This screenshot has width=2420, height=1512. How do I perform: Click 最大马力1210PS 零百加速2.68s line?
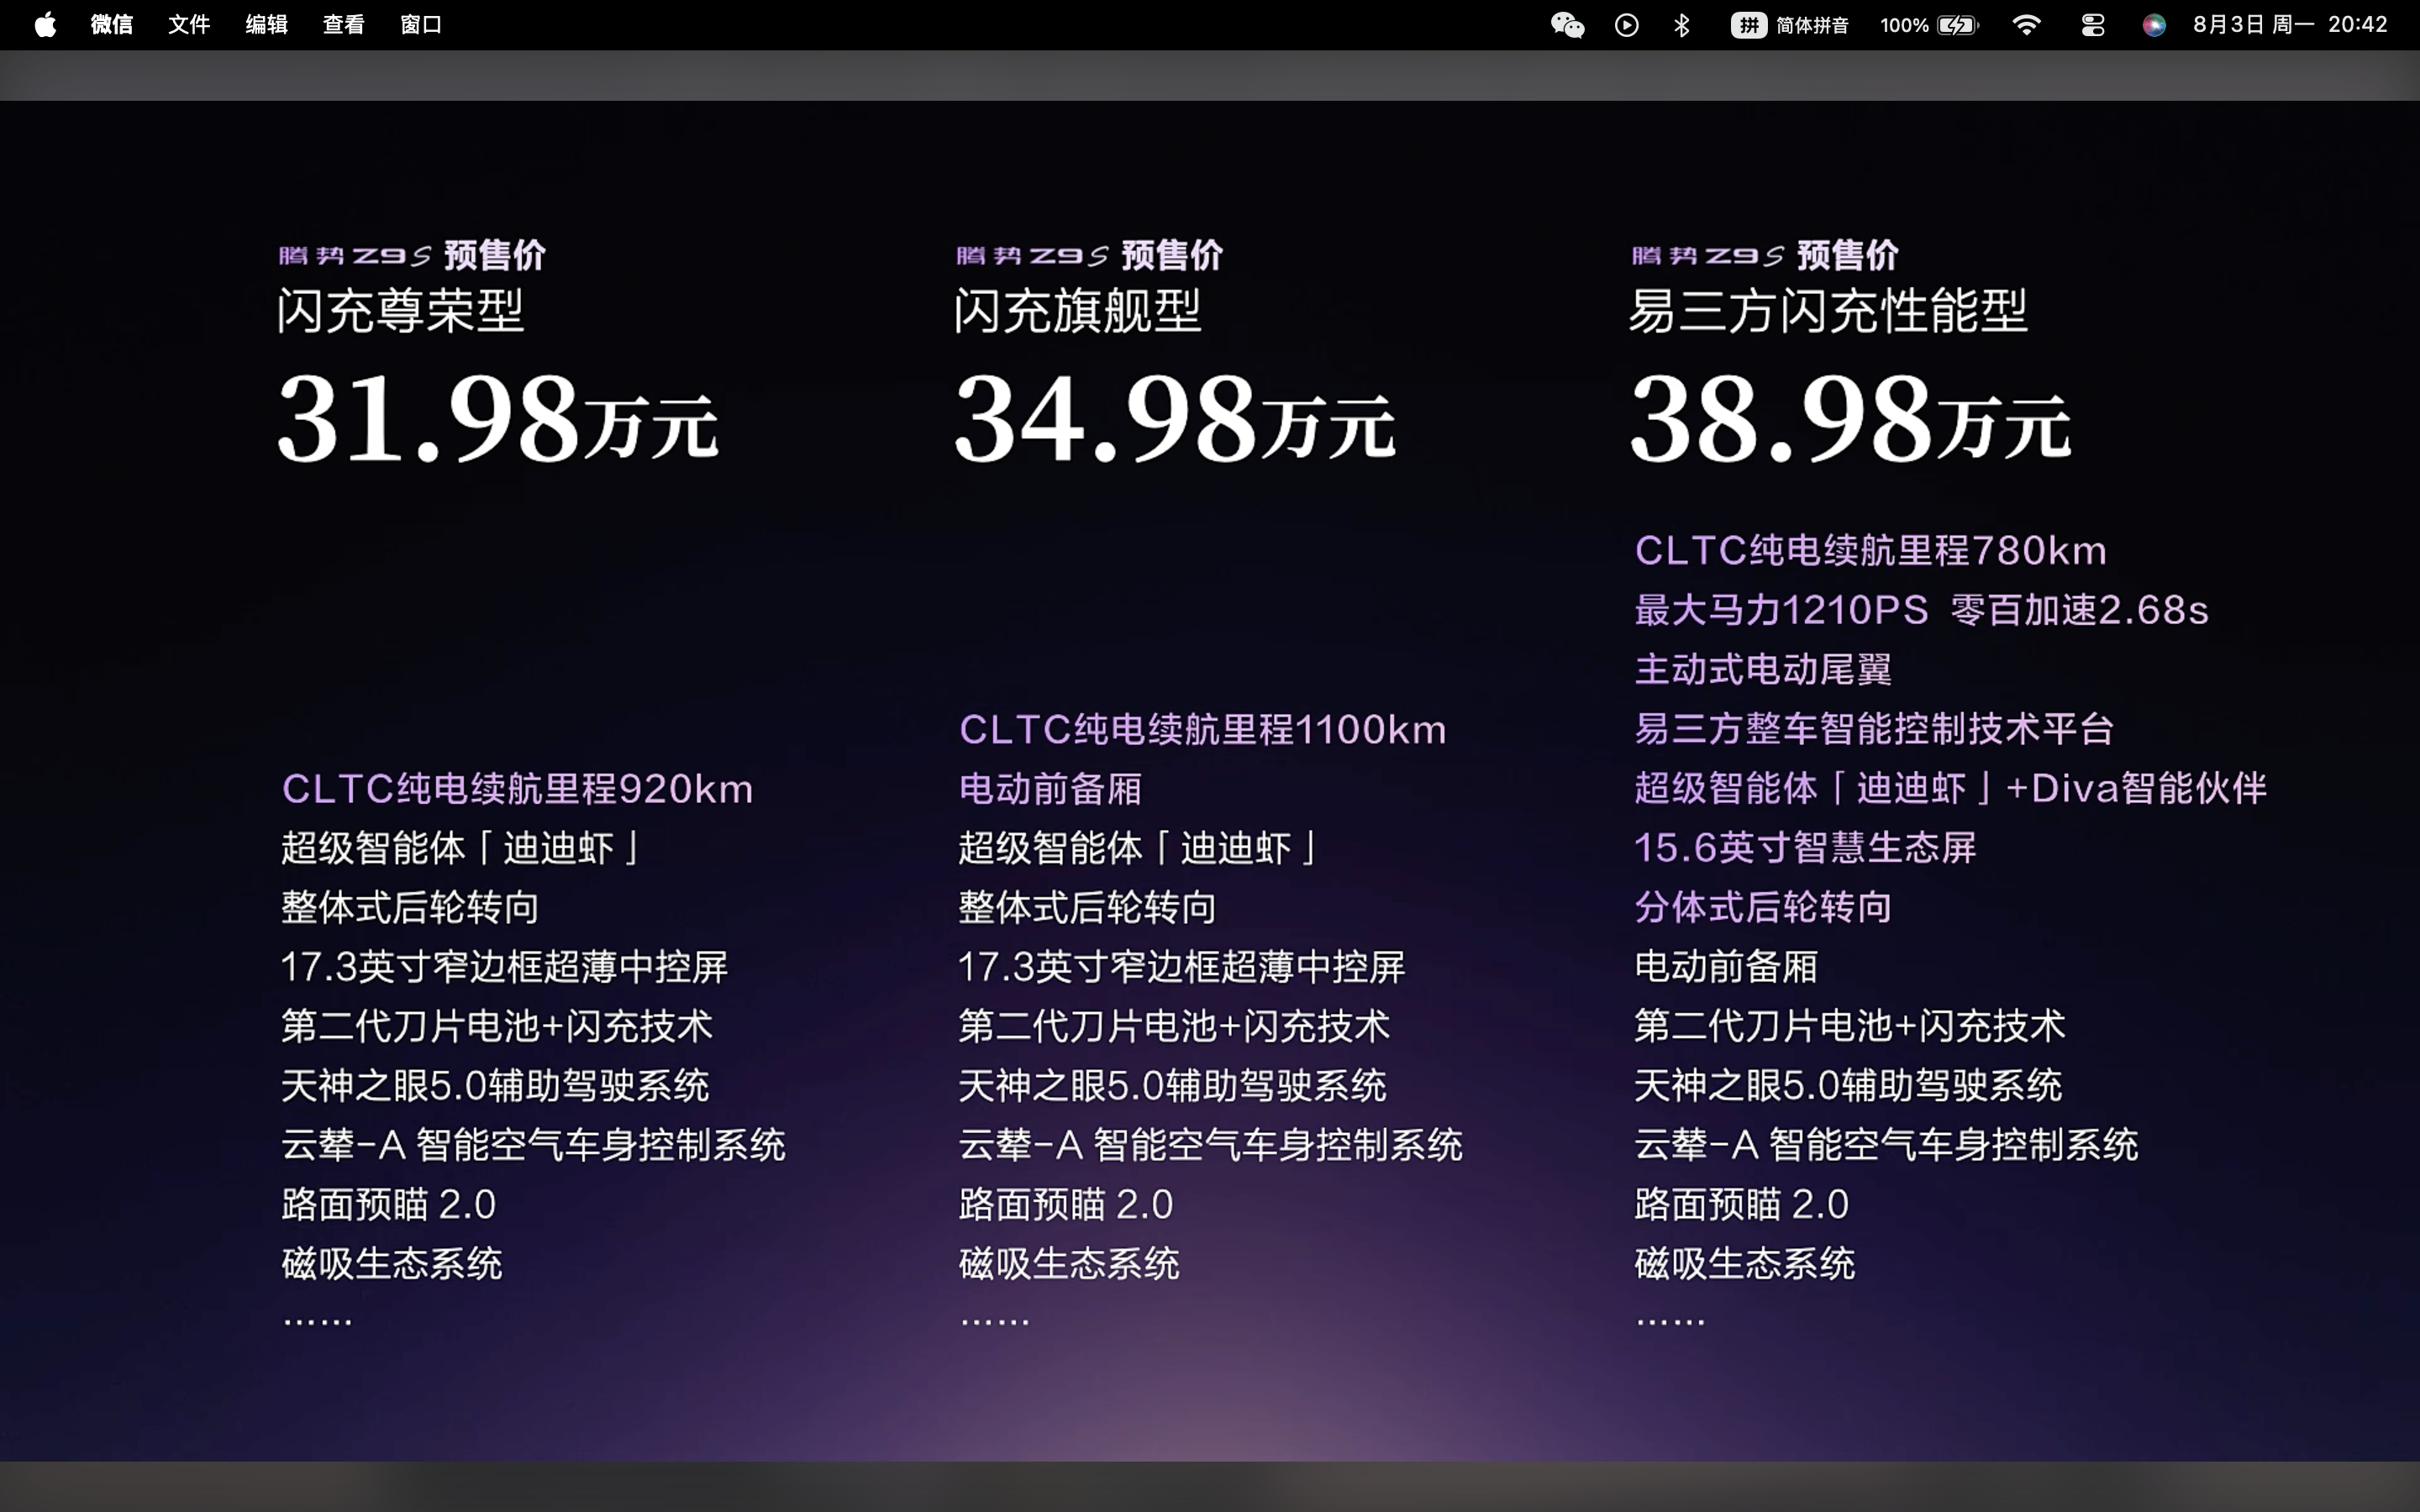pos(1921,610)
